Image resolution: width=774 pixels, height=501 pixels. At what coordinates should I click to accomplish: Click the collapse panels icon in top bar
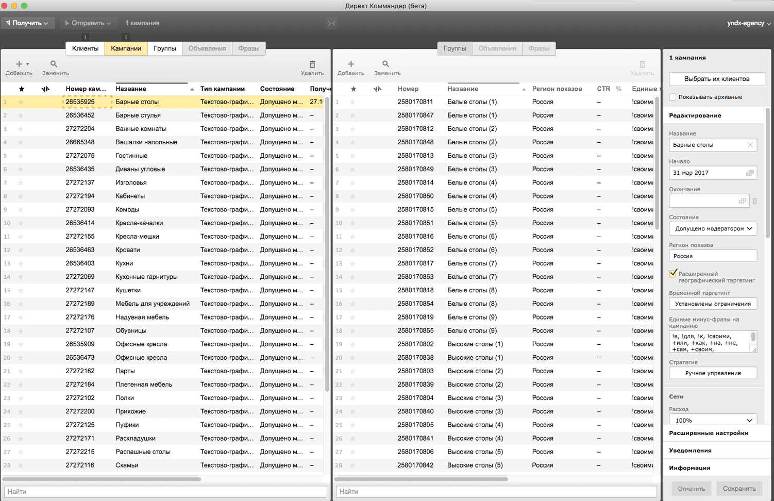click(331, 23)
